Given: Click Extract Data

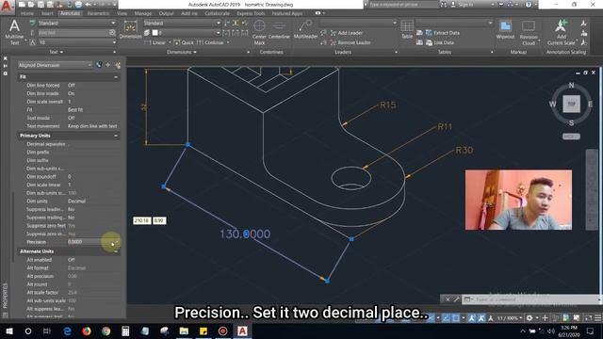Looking at the screenshot, I should (443, 33).
